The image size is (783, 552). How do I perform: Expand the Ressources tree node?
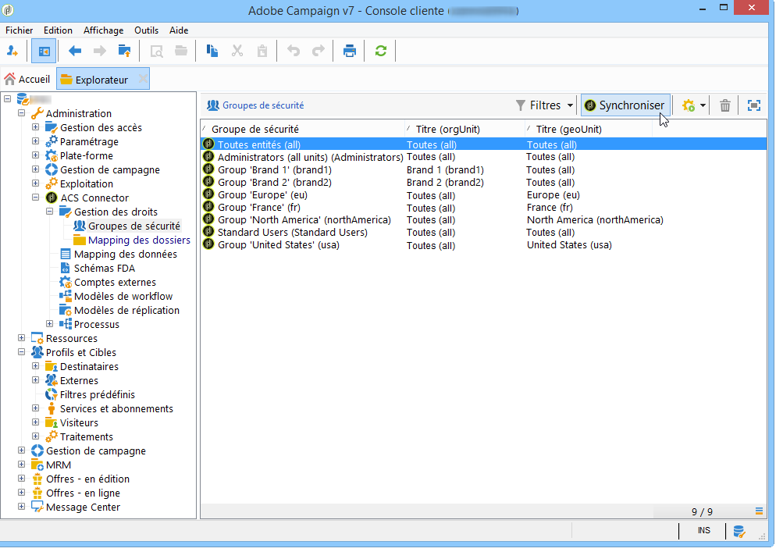click(x=21, y=339)
